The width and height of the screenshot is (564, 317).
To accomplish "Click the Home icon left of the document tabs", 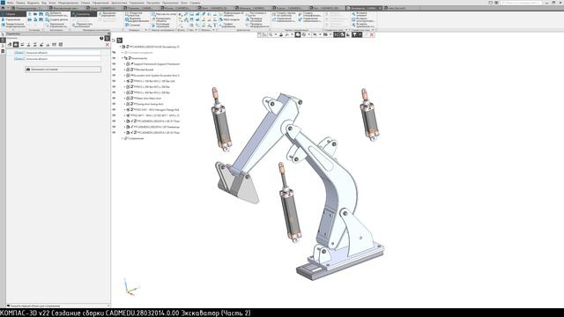I will pos(3,8).
